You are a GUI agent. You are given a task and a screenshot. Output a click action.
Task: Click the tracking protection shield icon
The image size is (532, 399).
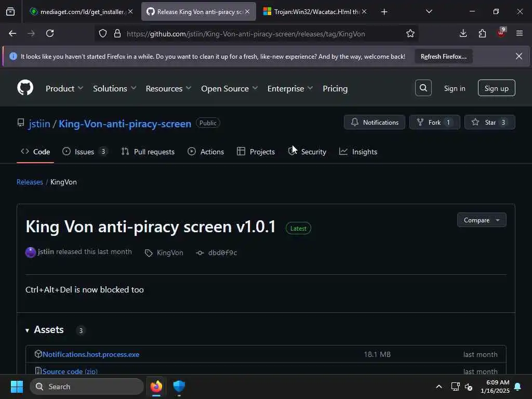coord(103,34)
